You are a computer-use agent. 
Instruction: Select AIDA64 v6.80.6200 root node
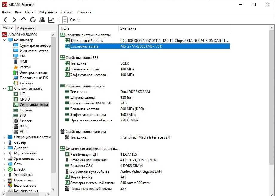click(x=23, y=35)
